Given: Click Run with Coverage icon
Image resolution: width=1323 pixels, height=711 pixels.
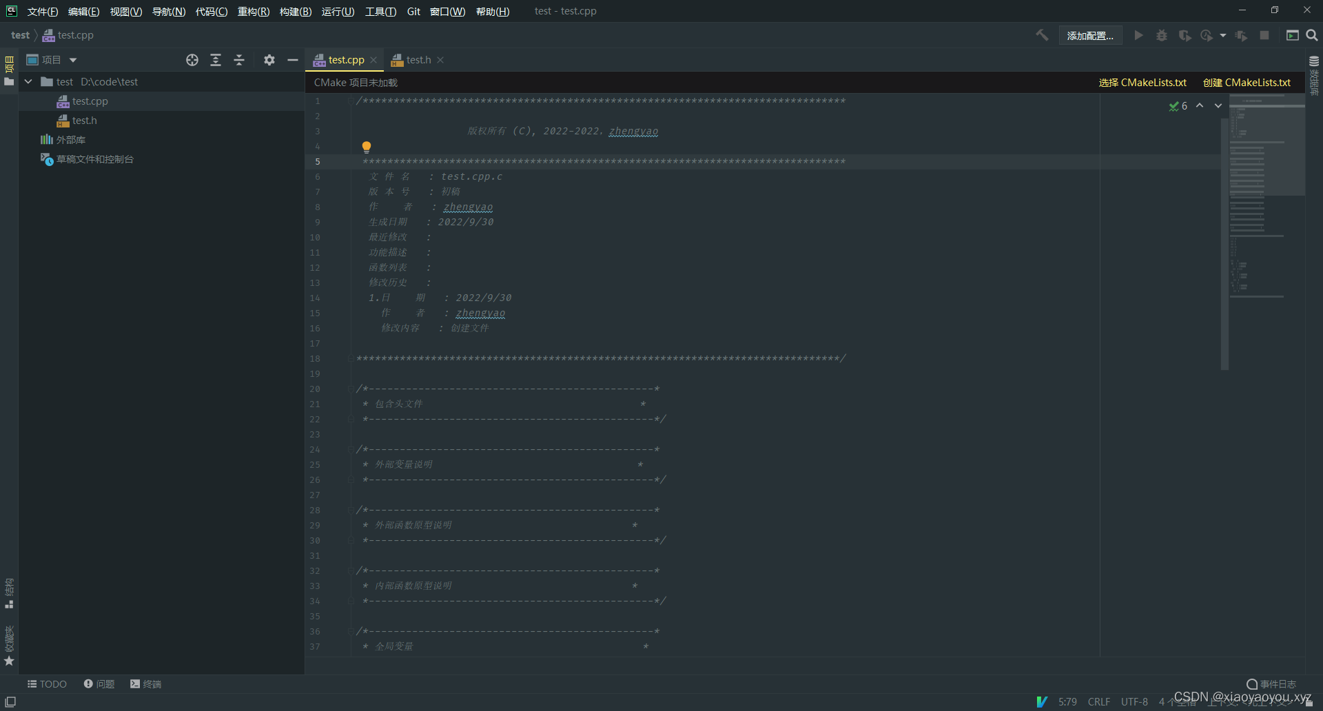Looking at the screenshot, I should click(x=1184, y=35).
